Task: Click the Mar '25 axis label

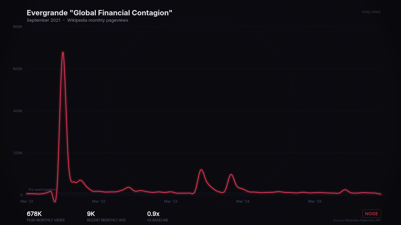Action: [x=314, y=201]
